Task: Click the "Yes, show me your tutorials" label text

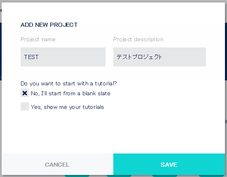Action: tap(68, 107)
